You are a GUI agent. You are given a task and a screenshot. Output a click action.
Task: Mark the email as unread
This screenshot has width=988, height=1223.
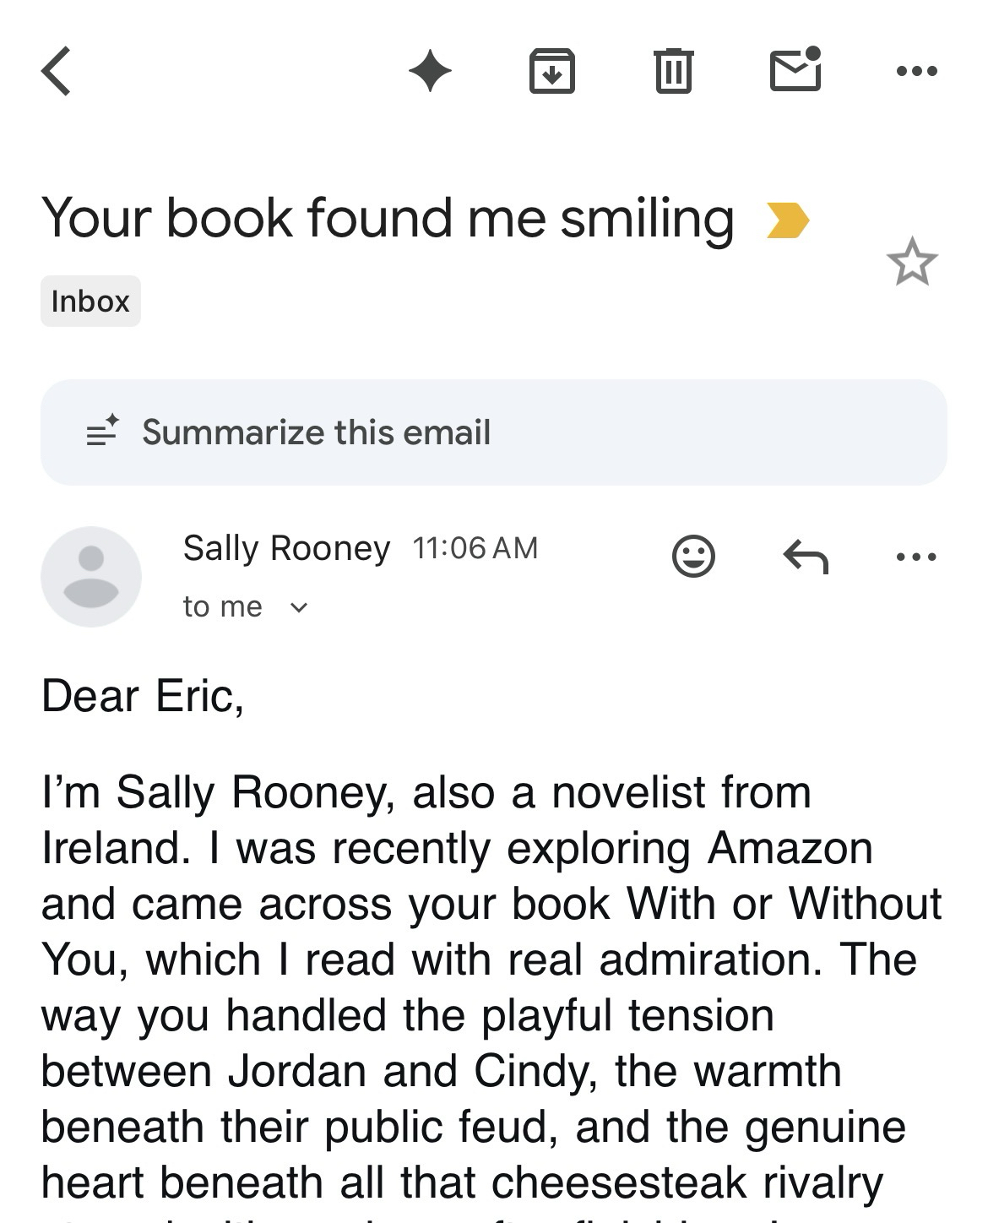click(795, 69)
